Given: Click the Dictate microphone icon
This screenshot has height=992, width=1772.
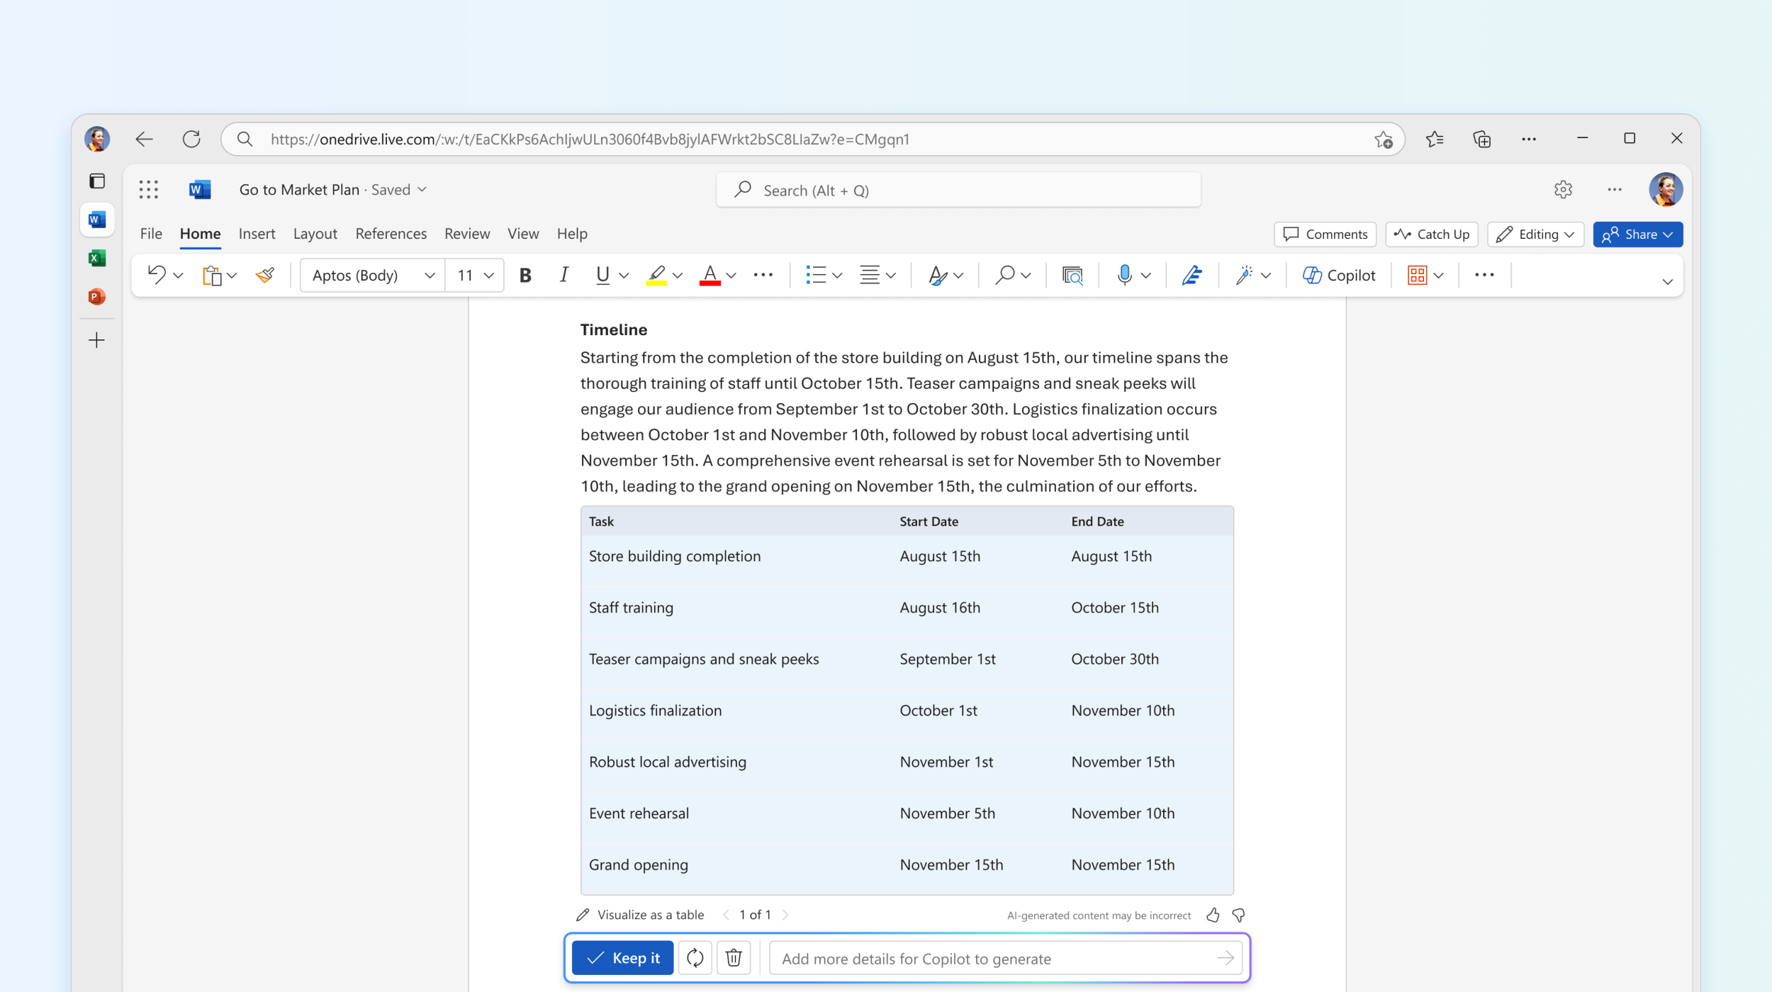Looking at the screenshot, I should [x=1121, y=274].
